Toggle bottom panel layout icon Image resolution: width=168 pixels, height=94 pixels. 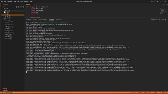click(x=154, y=1)
